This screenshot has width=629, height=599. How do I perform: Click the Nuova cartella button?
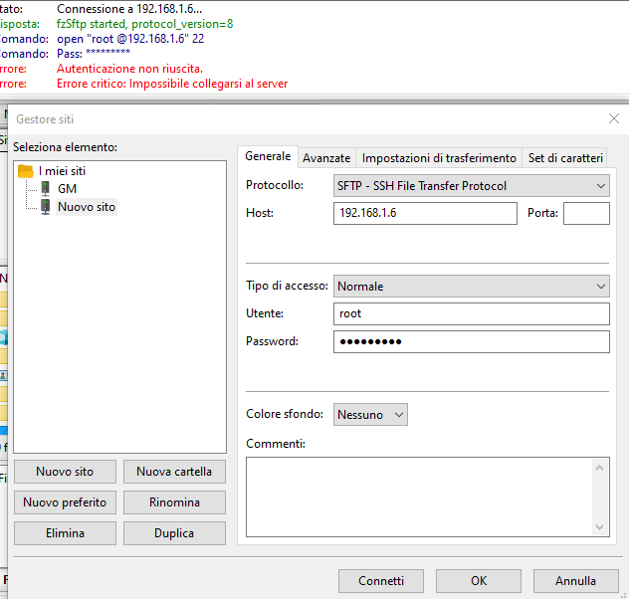(x=174, y=472)
